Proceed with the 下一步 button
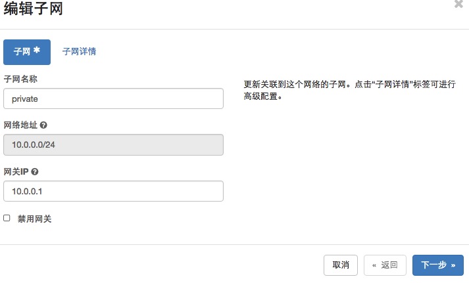This screenshot has height=283, width=469. (438, 265)
